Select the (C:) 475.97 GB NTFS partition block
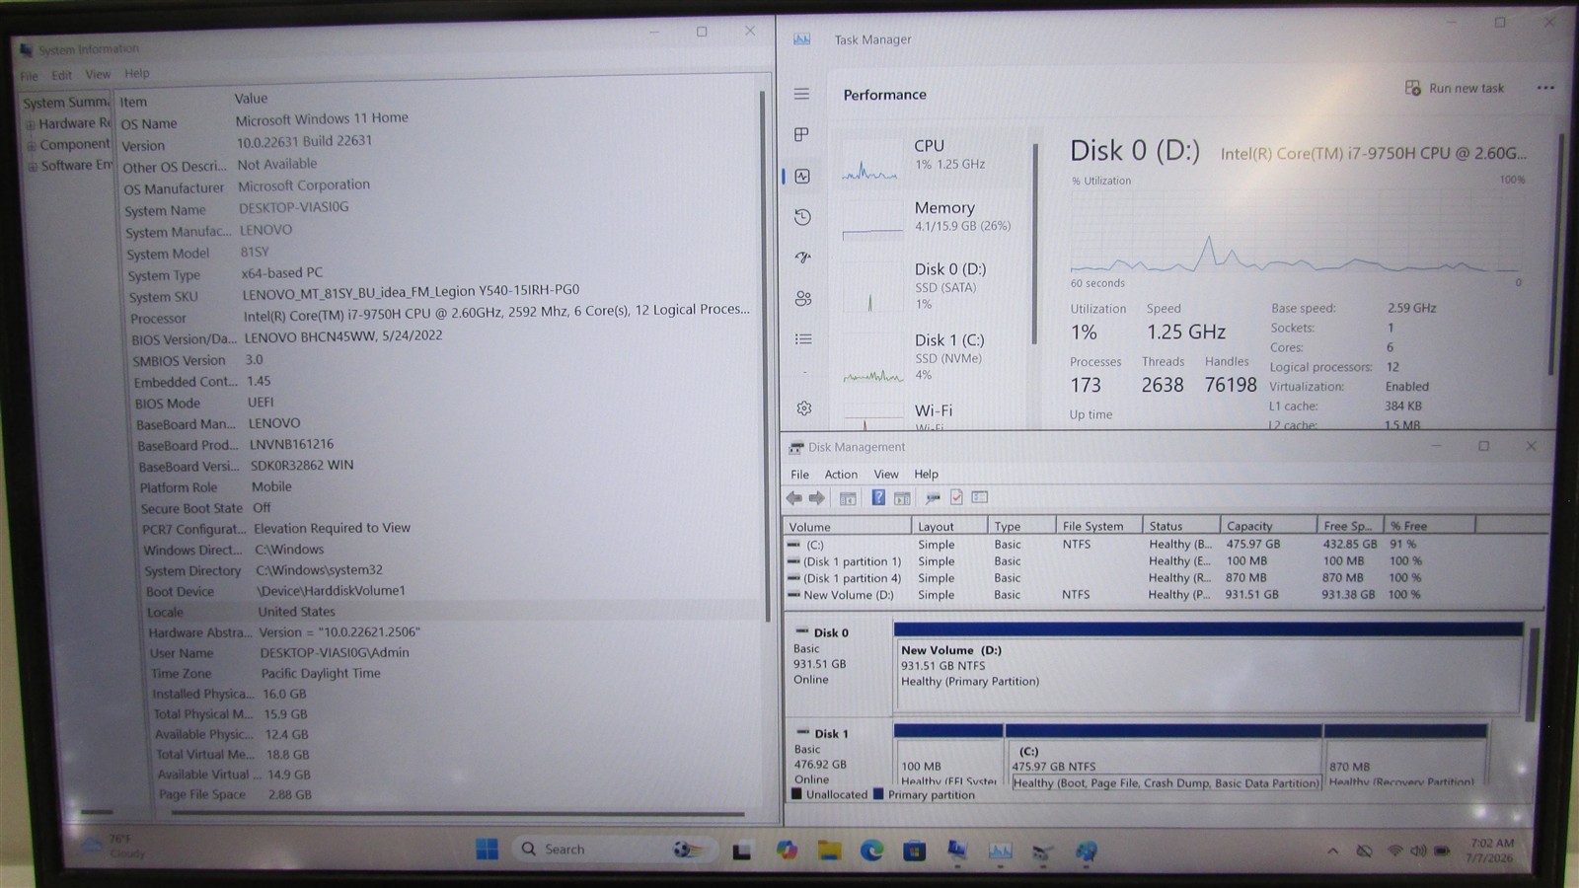 [x=1164, y=758]
